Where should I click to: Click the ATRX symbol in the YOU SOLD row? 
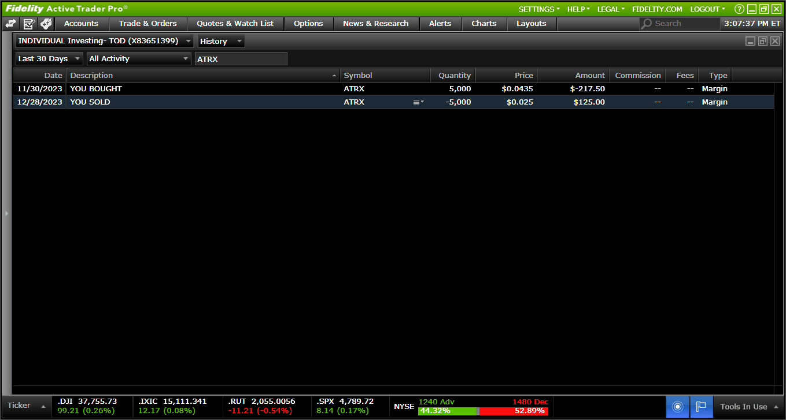(354, 102)
